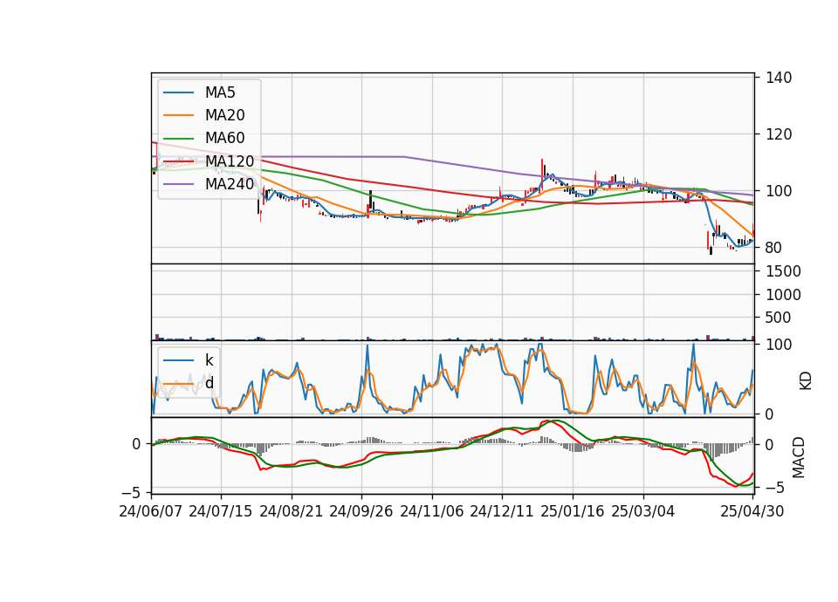Click the 140 price axis tick
This screenshot has width=838, height=602.
(779, 78)
